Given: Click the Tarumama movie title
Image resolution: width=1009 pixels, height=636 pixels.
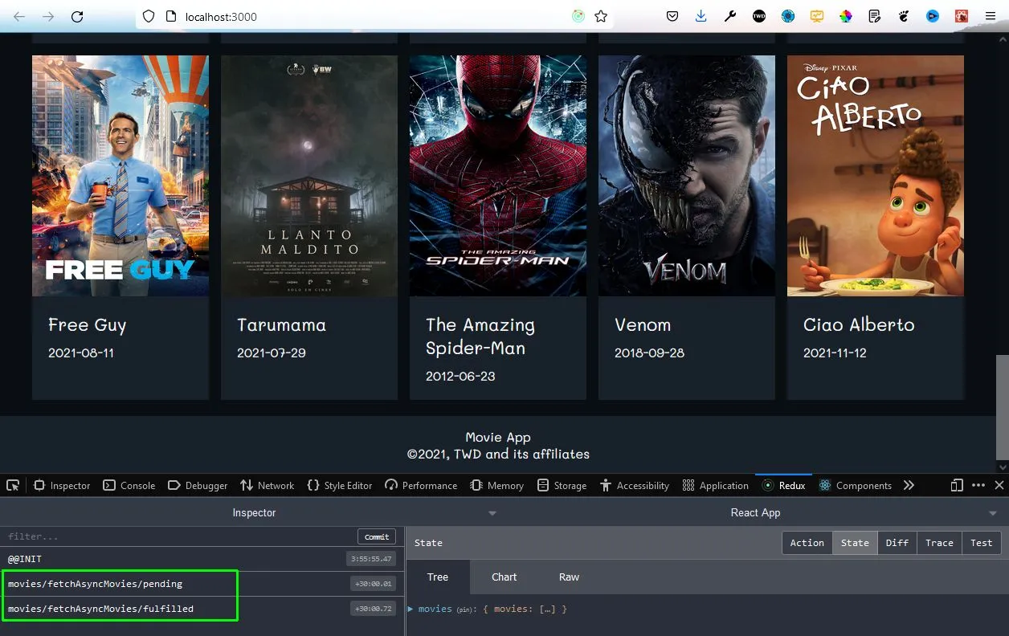Looking at the screenshot, I should pos(281,324).
